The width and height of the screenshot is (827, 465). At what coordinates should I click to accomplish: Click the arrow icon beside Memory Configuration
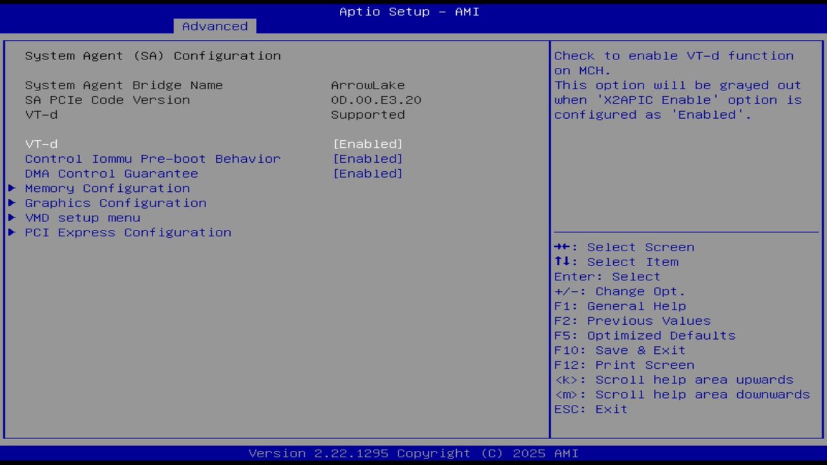[12, 188]
